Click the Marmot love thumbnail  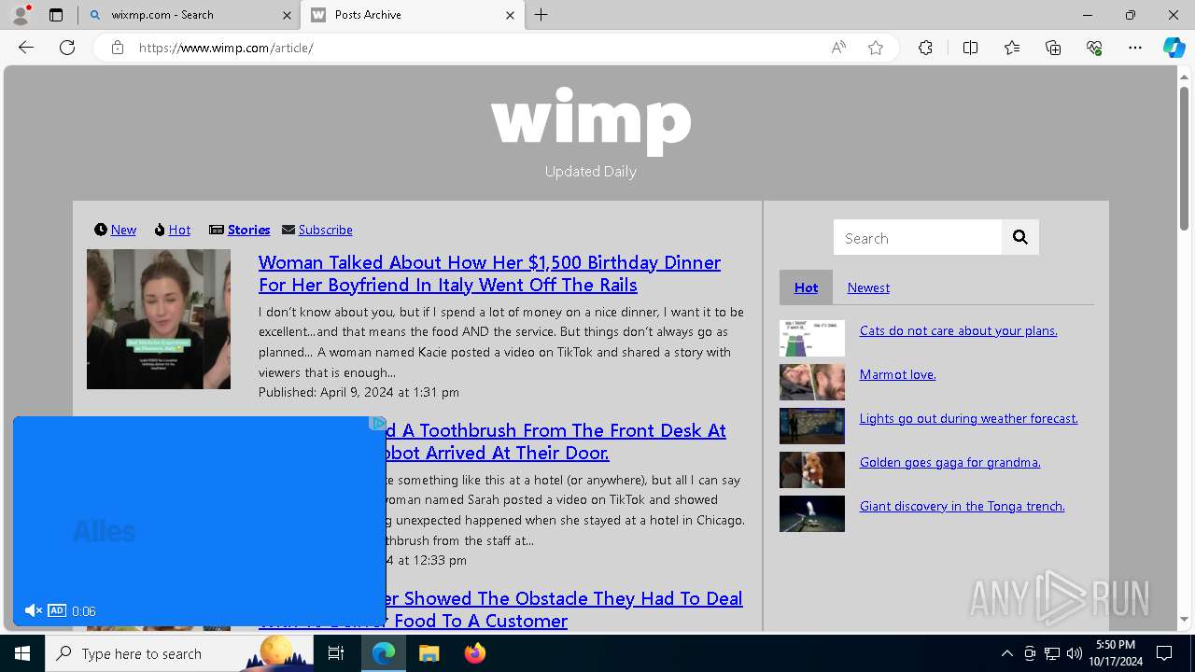812,383
